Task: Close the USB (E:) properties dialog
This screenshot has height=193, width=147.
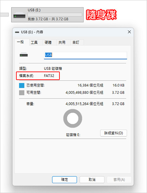Action: pyautogui.click(x=129, y=32)
